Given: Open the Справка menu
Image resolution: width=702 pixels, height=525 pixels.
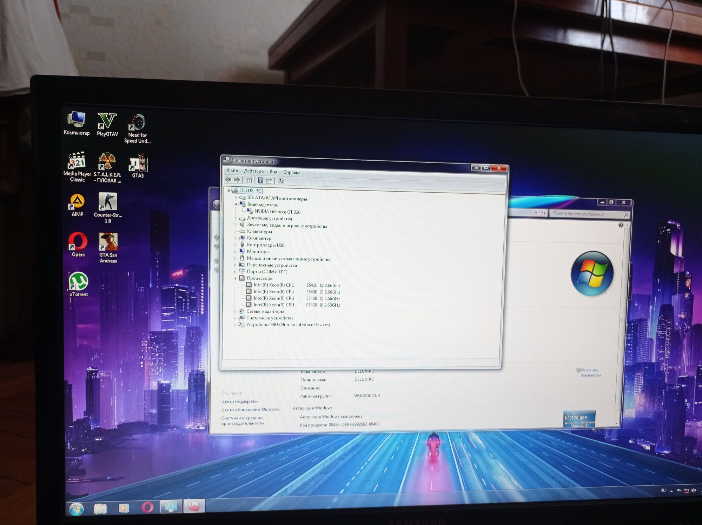Looking at the screenshot, I should [292, 172].
